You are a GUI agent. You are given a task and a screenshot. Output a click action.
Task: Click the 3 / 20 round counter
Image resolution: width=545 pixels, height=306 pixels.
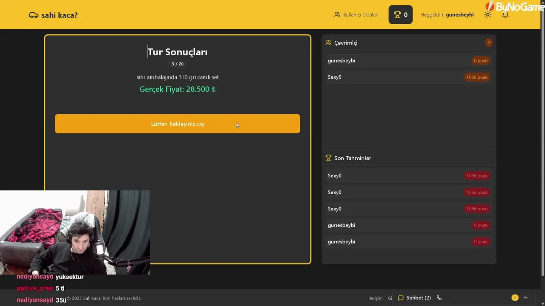[x=178, y=64]
